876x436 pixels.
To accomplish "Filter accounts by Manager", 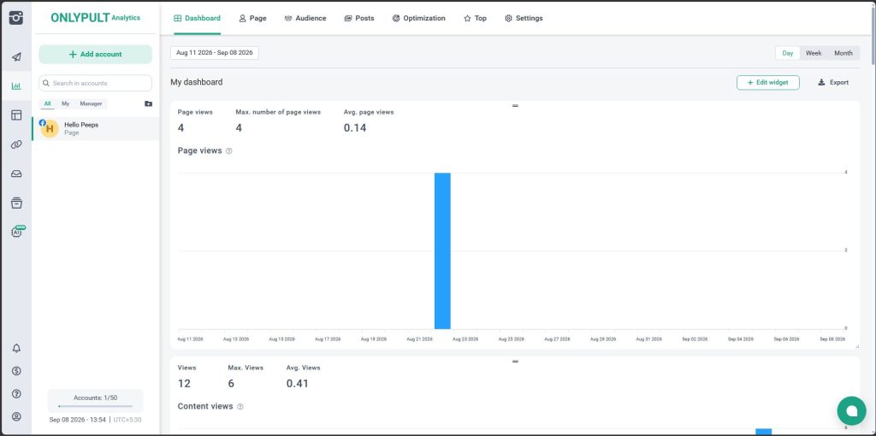I will pos(91,103).
